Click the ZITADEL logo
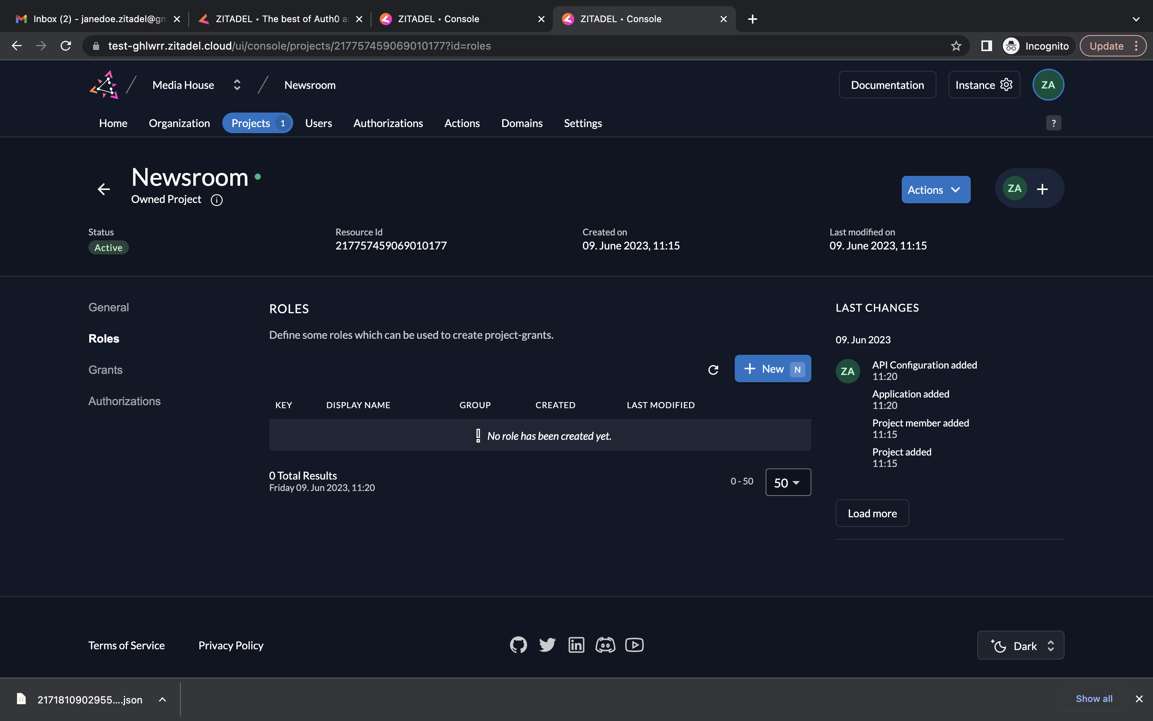 pos(104,85)
